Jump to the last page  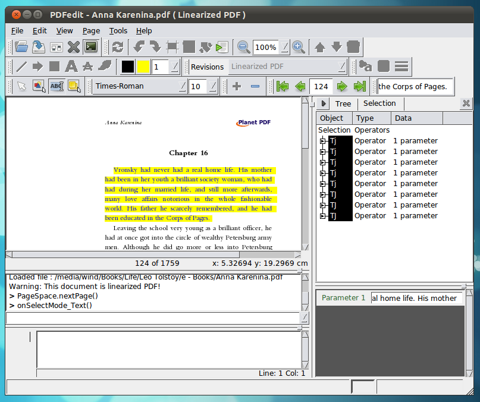point(360,86)
